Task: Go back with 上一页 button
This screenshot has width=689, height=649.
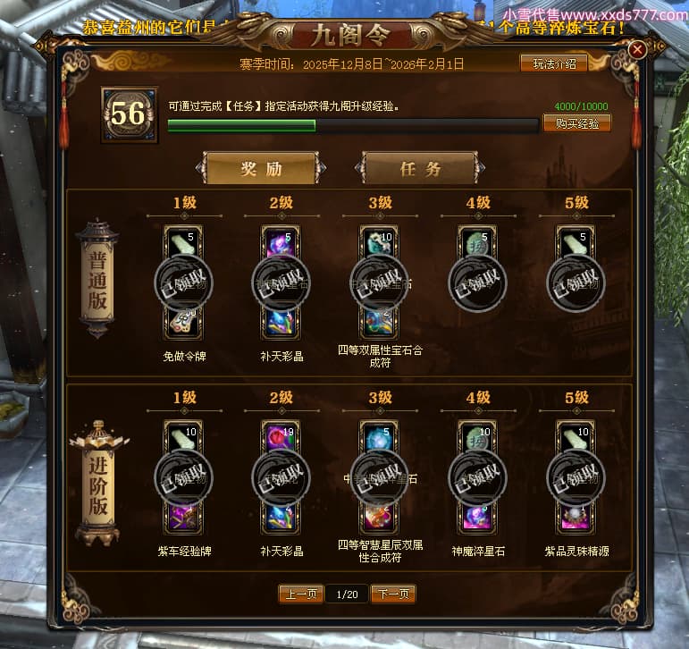Action: pos(301,594)
